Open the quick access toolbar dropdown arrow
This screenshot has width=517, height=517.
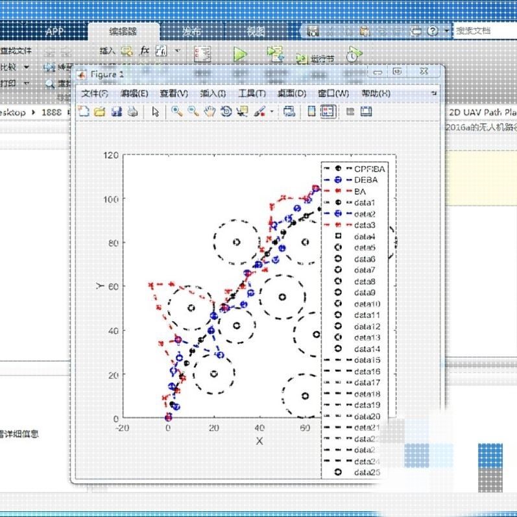click(446, 31)
